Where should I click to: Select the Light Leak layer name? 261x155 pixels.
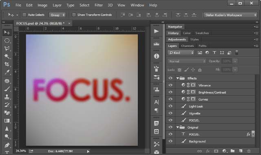coord(196,106)
